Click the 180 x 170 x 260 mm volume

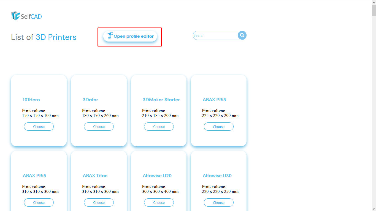point(100,116)
